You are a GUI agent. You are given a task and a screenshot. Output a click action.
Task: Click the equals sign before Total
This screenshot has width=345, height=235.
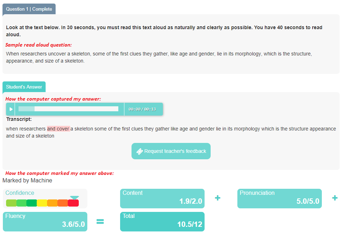(100, 221)
